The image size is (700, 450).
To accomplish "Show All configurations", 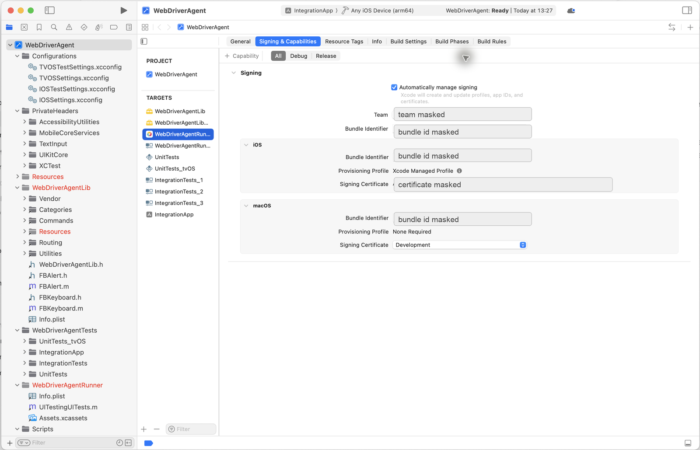I will (278, 56).
